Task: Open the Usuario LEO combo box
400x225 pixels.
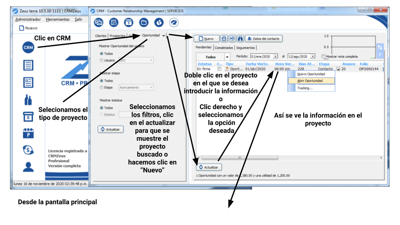Action: 136,60
